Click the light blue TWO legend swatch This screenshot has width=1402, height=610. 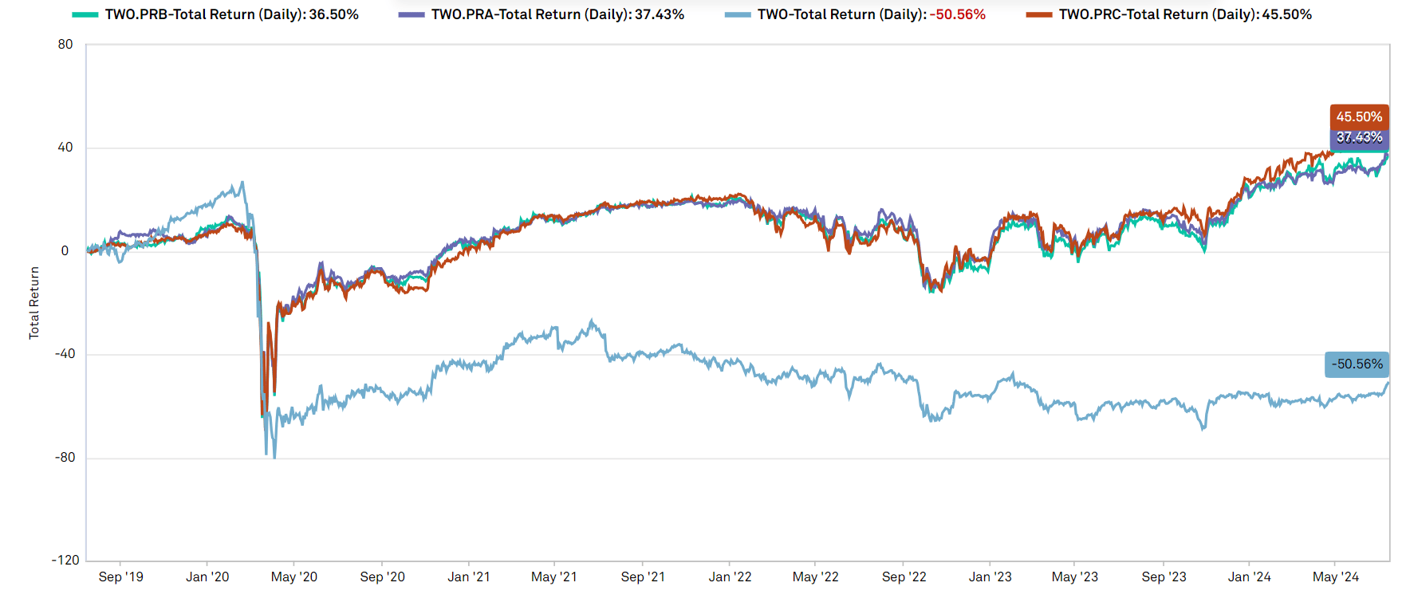pyautogui.click(x=738, y=15)
